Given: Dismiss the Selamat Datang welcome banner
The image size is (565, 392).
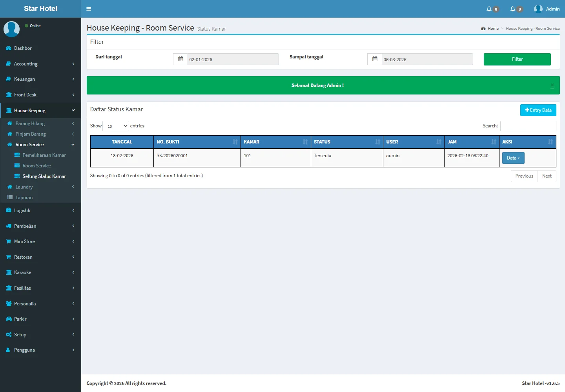Looking at the screenshot, I should [x=552, y=85].
